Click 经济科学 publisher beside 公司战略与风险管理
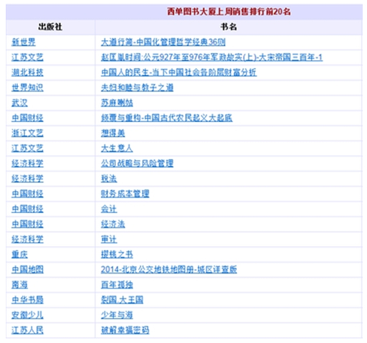Viewport: 367px width, 343px height. click(27, 164)
